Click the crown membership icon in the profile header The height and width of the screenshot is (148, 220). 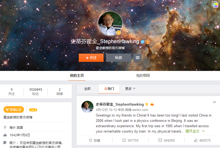tap(148, 42)
